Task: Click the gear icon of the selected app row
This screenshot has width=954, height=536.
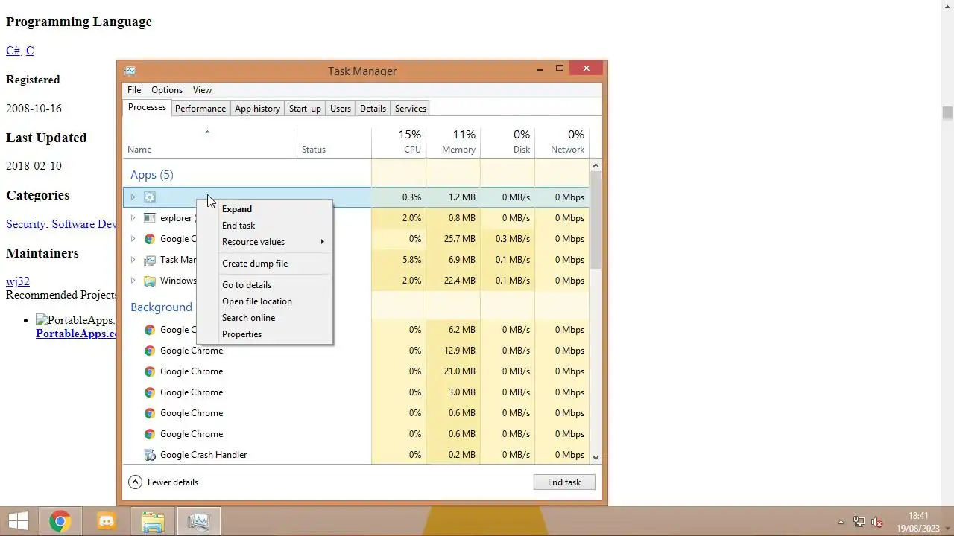Action: [150, 197]
